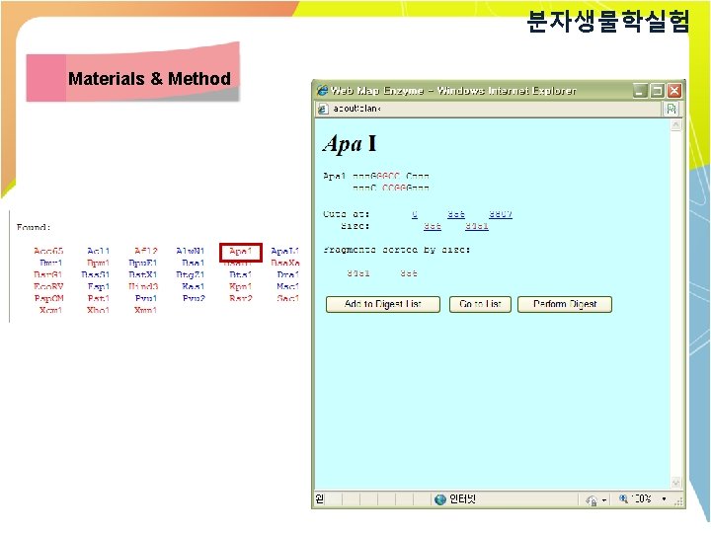Click the Pst1 enzyme link
The height and width of the screenshot is (533, 711).
[99, 298]
